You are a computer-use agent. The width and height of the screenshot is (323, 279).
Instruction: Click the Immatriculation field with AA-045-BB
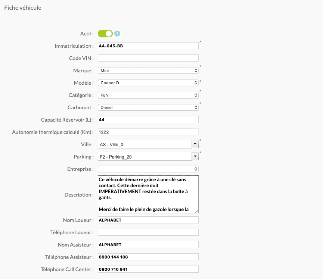pos(148,46)
